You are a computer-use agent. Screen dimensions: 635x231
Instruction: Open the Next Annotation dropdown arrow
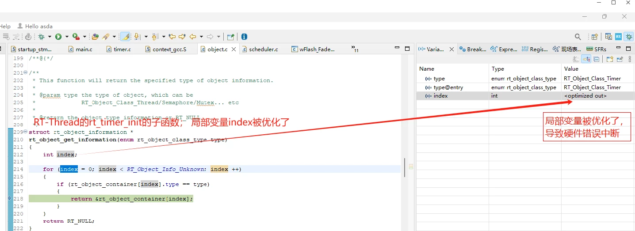pos(145,37)
